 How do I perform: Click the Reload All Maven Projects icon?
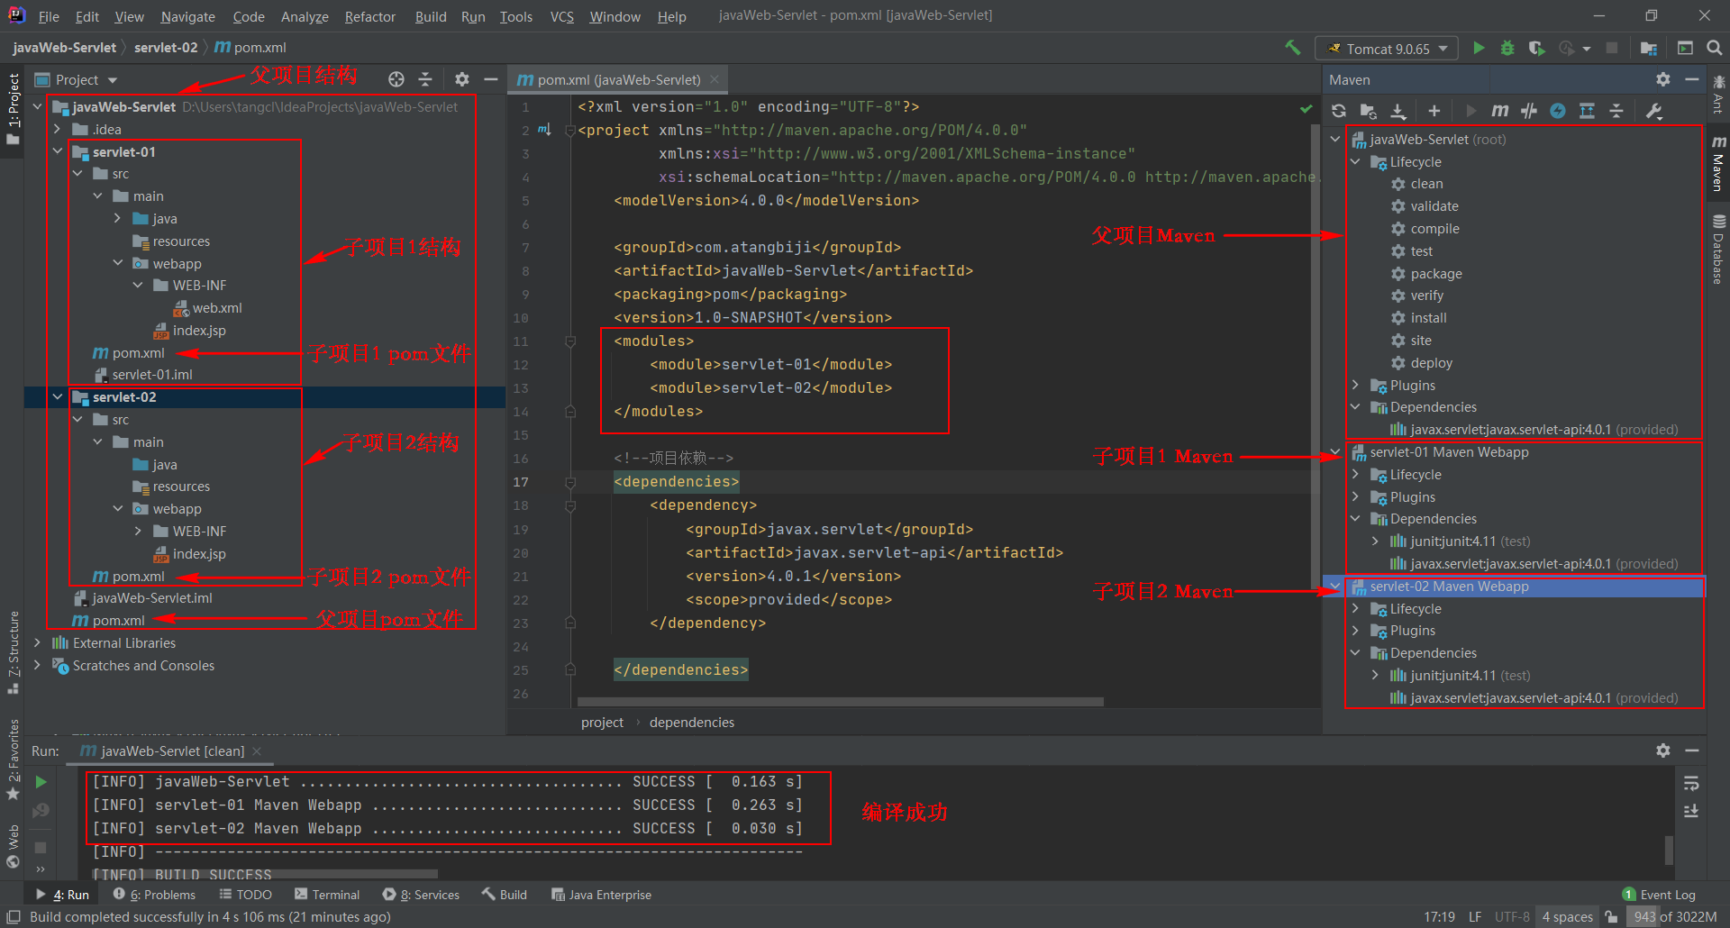pos(1339,111)
